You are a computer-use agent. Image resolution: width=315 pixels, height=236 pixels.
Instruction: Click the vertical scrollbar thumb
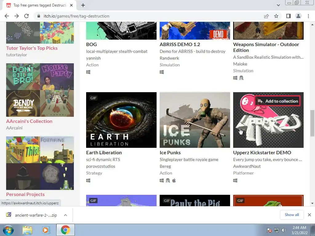(312, 123)
